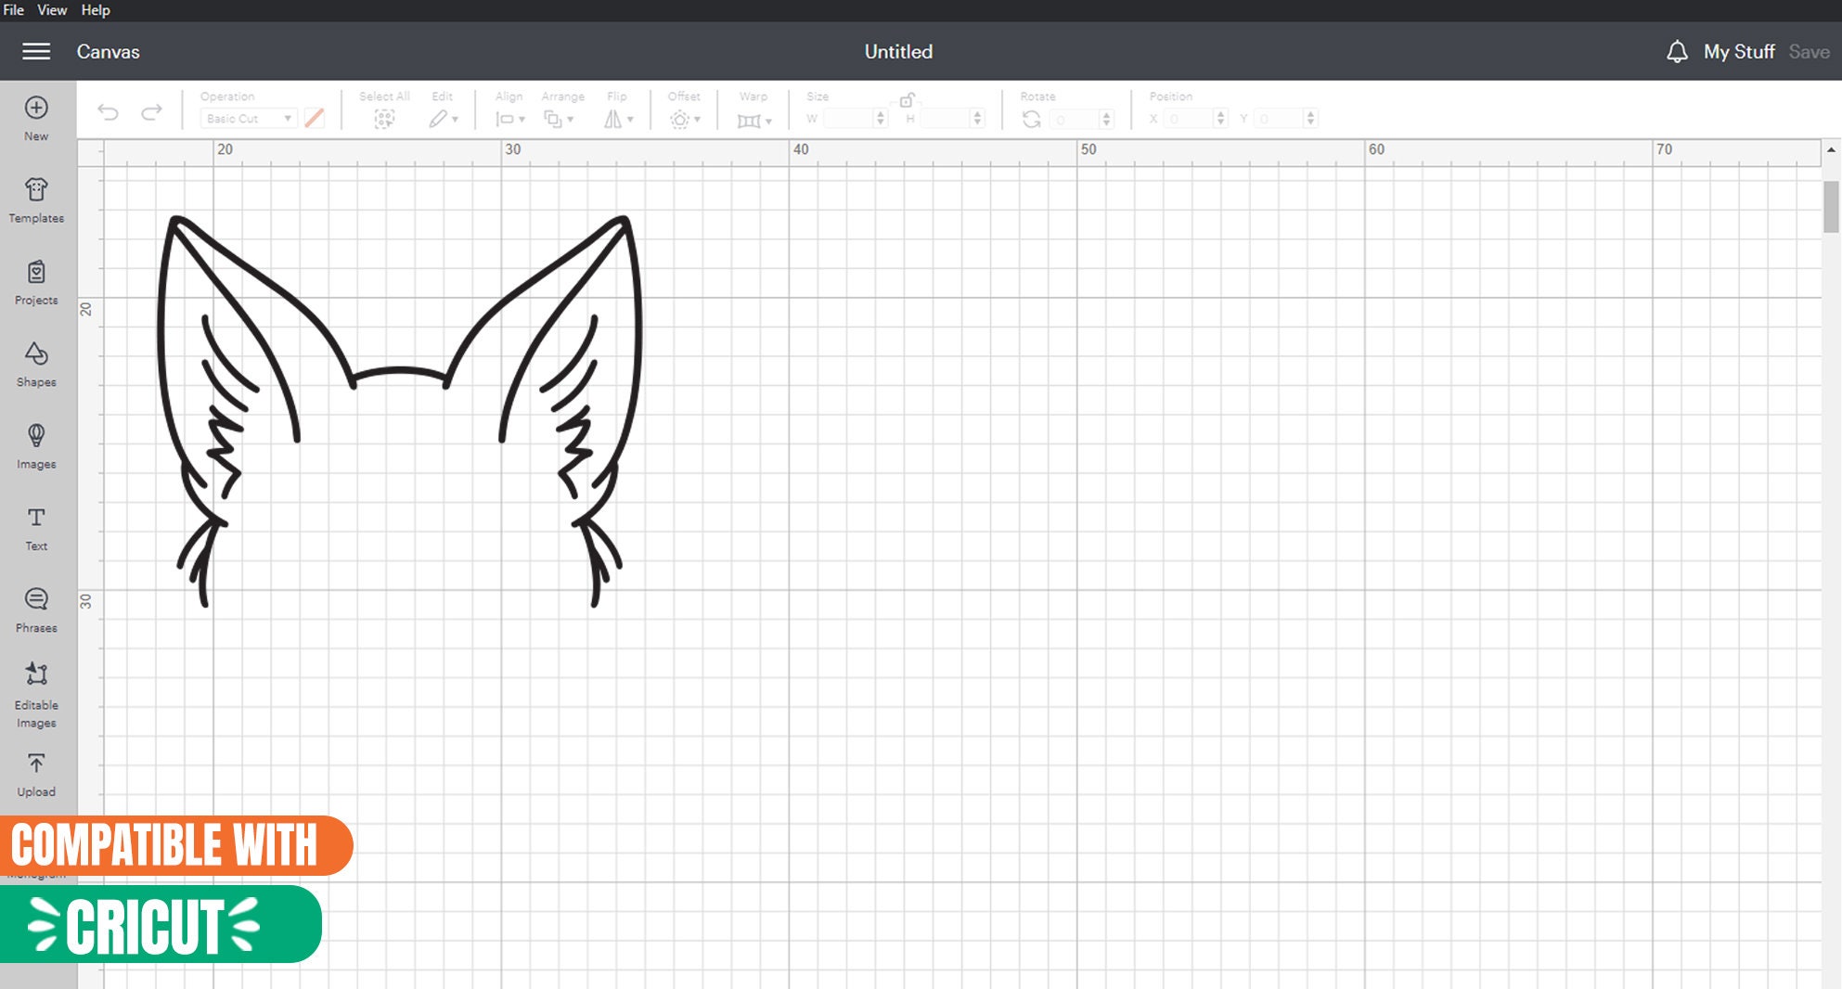Click the vertical scrollbar thumb
The width and height of the screenshot is (1842, 989).
coord(1831,206)
